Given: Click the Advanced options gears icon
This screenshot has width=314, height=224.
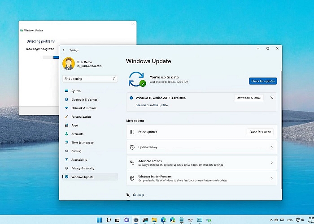Looking at the screenshot, I should [132, 163].
